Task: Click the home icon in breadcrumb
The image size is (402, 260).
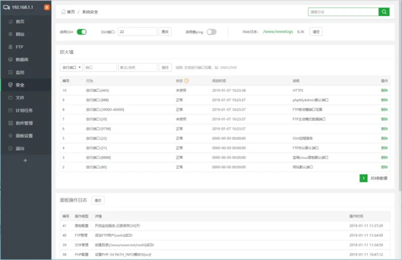Action: (63, 12)
